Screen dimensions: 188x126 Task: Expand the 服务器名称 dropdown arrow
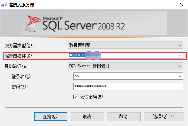tap(180, 56)
